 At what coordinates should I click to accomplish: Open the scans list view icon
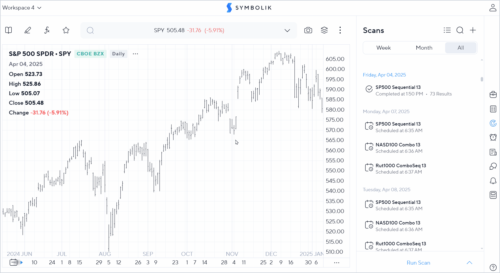[x=447, y=30]
